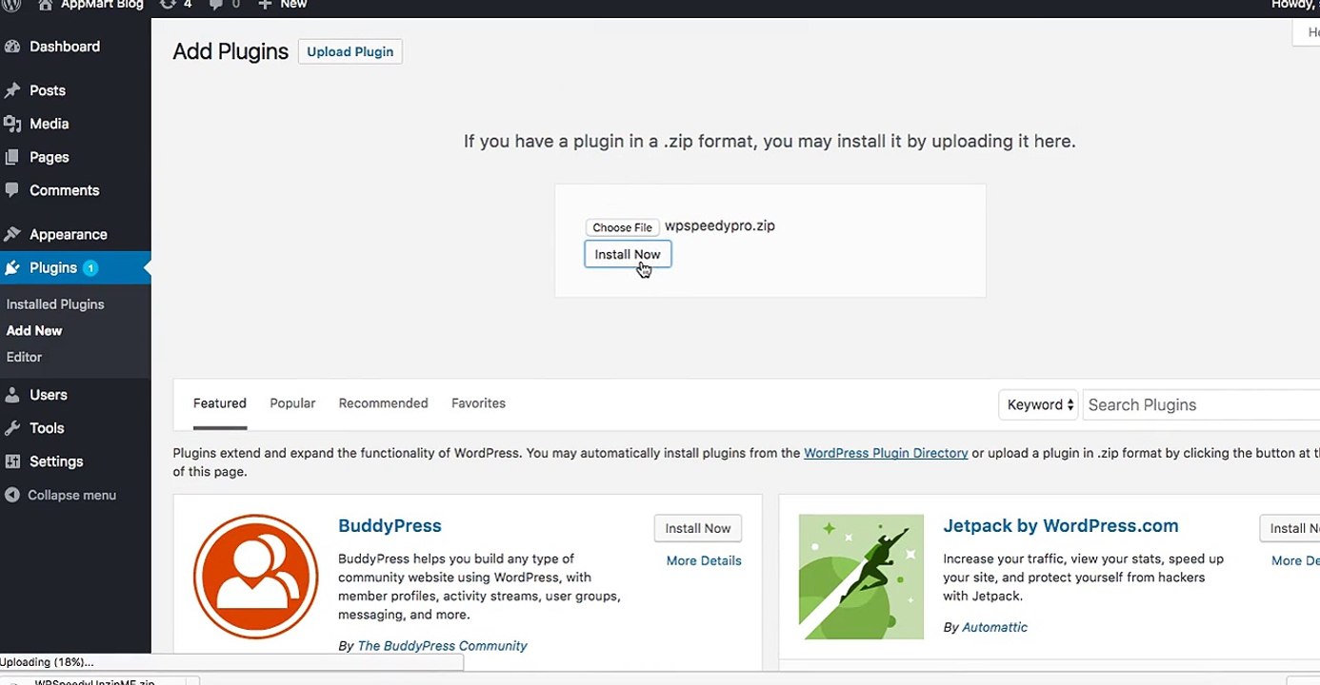
Task: Open the Pages icon in sidebar
Action: pos(12,157)
